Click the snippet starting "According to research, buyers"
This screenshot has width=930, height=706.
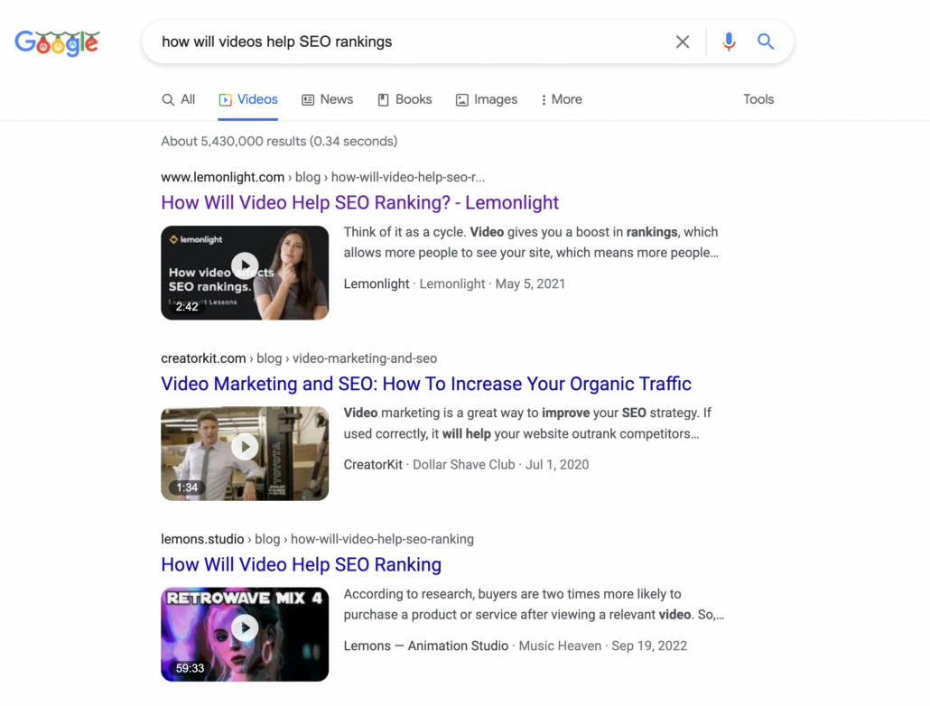534,605
